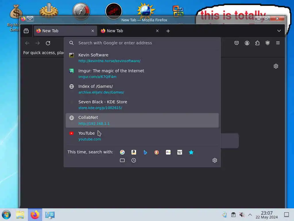Reload the current page
The width and height of the screenshot is (294, 221).
[48, 43]
